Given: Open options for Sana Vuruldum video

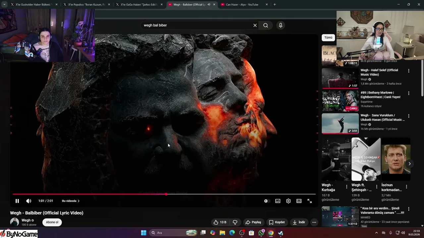Looking at the screenshot, I should (409, 116).
